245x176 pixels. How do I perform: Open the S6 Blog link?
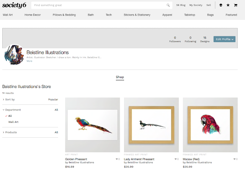181,5
